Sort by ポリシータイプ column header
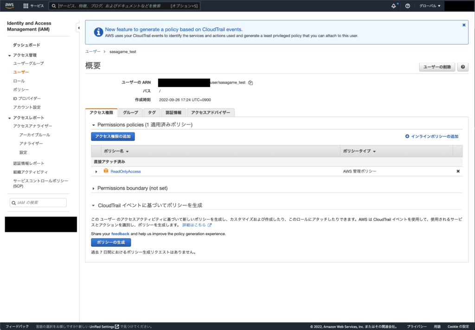This screenshot has height=330, width=475. point(359,151)
